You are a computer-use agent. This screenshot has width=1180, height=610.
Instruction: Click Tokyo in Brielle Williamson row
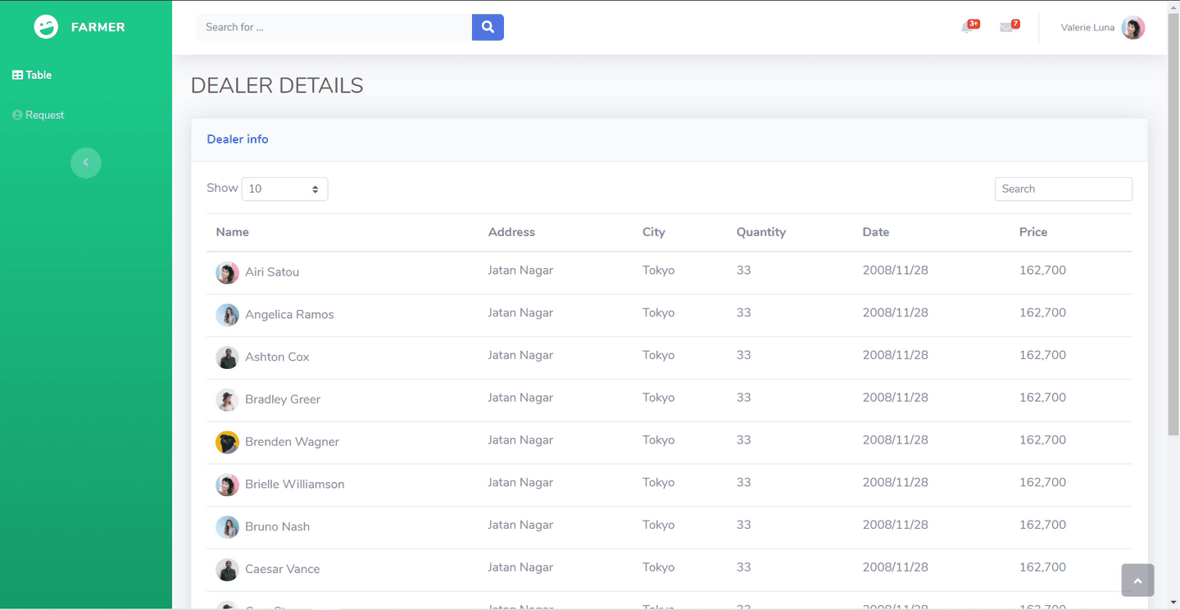pyautogui.click(x=659, y=483)
